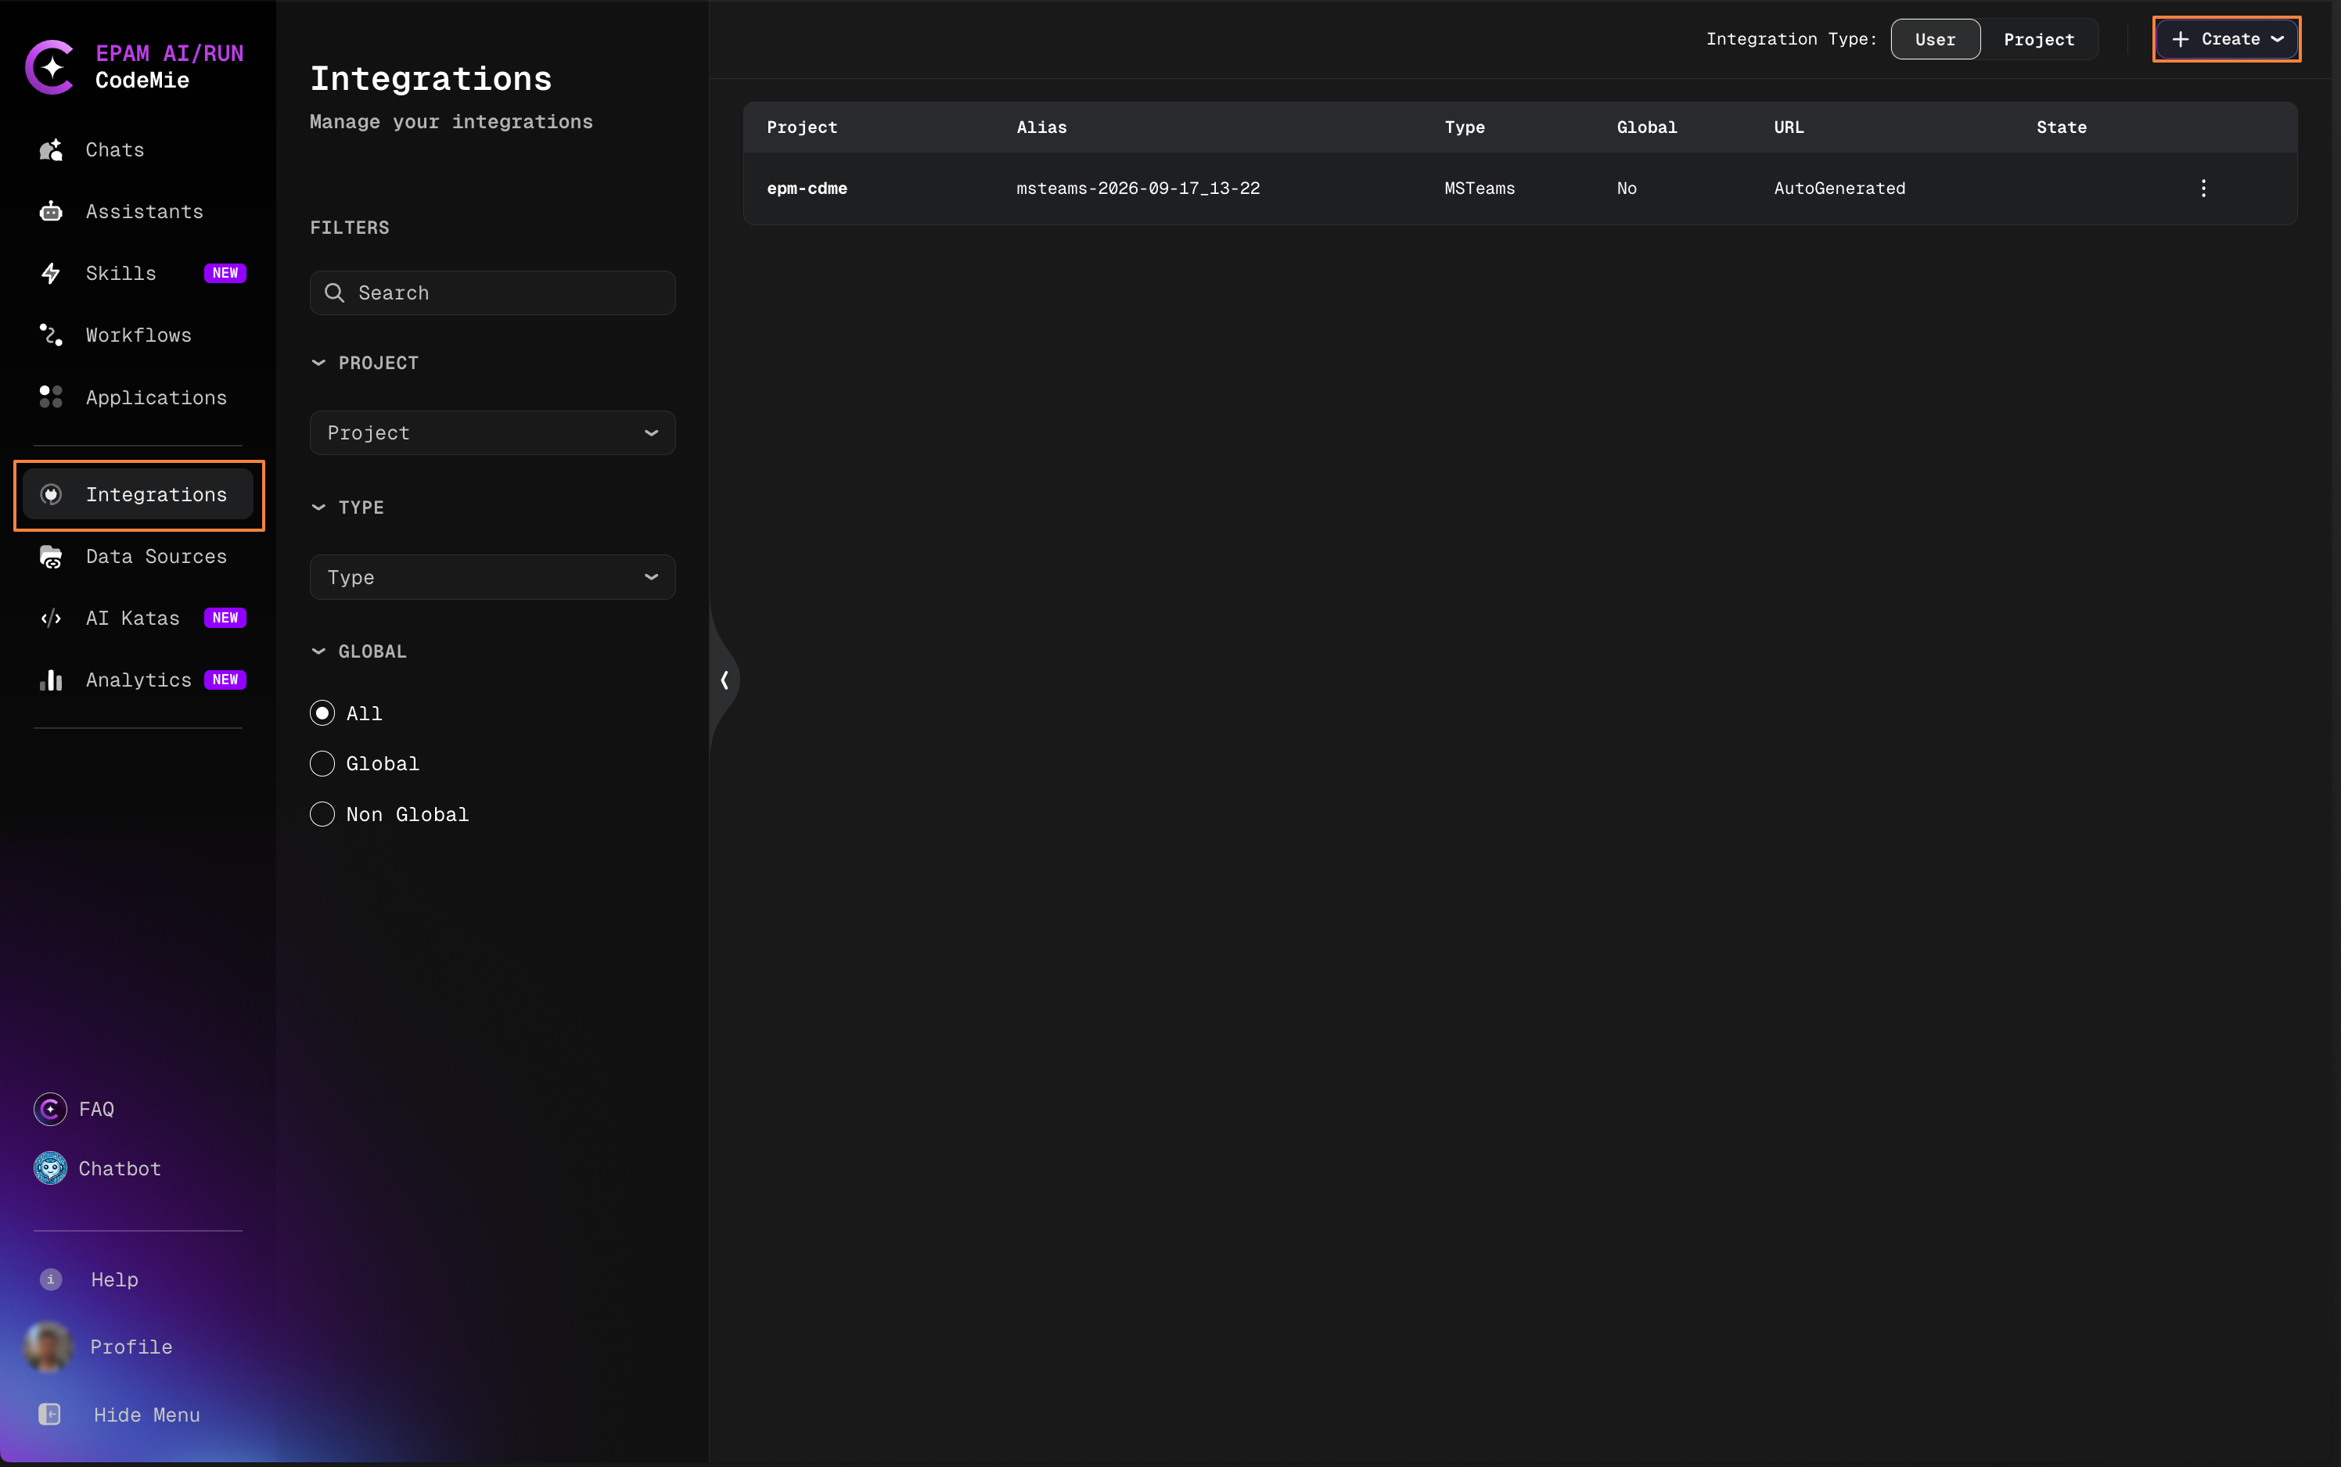Click the Help info icon
2341x1467 pixels.
pyautogui.click(x=51, y=1280)
